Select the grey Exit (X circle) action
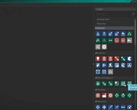This screenshot has width=137, height=110. [x=104, y=47]
